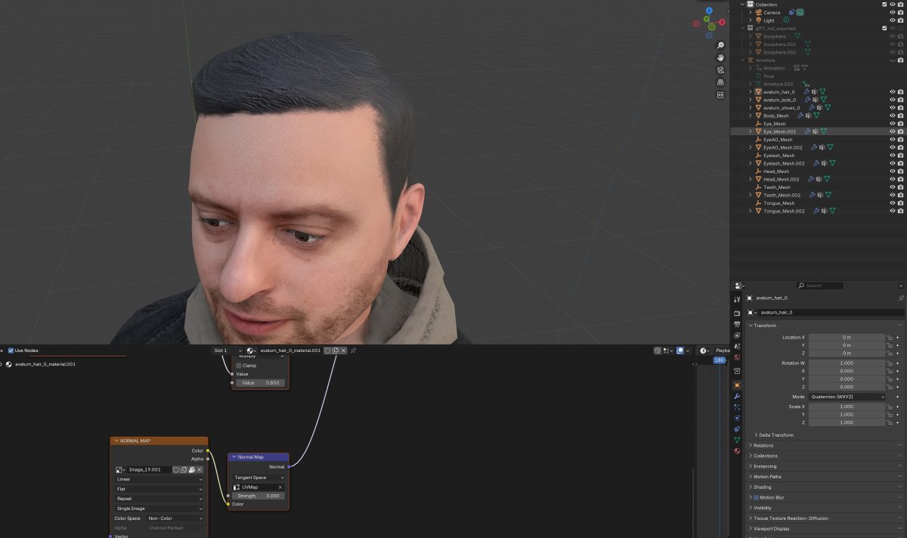
Task: Switch perspective/orthographic with grid icon
Action: pos(721,82)
